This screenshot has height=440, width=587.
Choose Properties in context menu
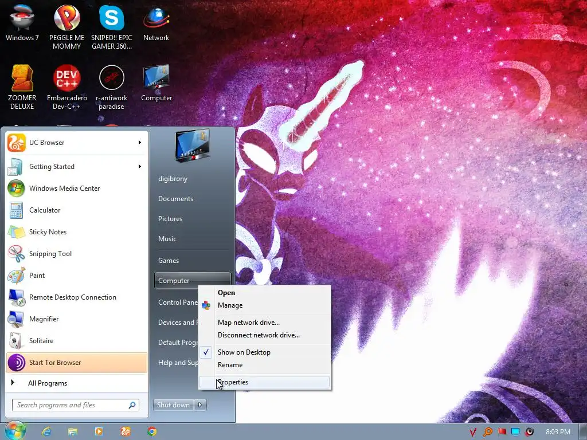pos(264,382)
